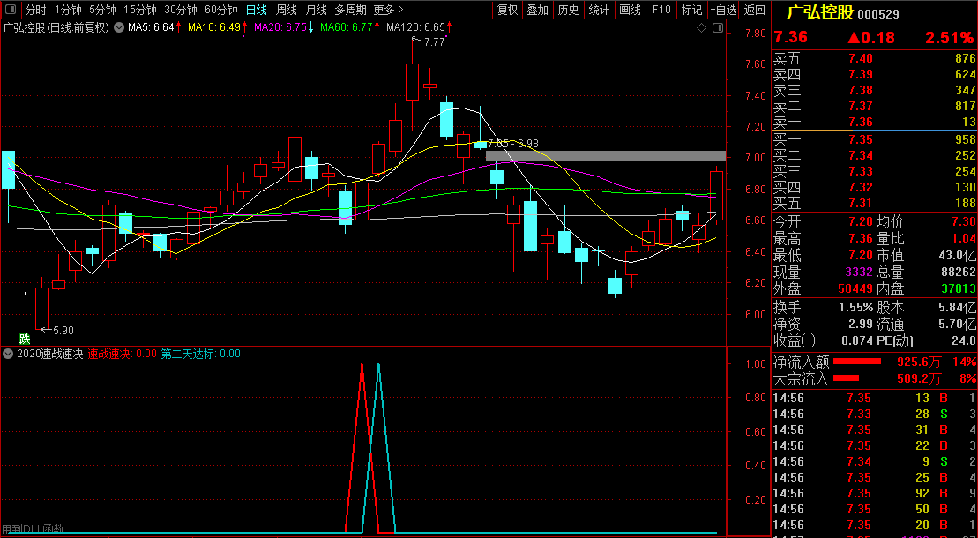Select the 日线 daily chart tab
The width and height of the screenshot is (978, 538).
click(x=257, y=10)
